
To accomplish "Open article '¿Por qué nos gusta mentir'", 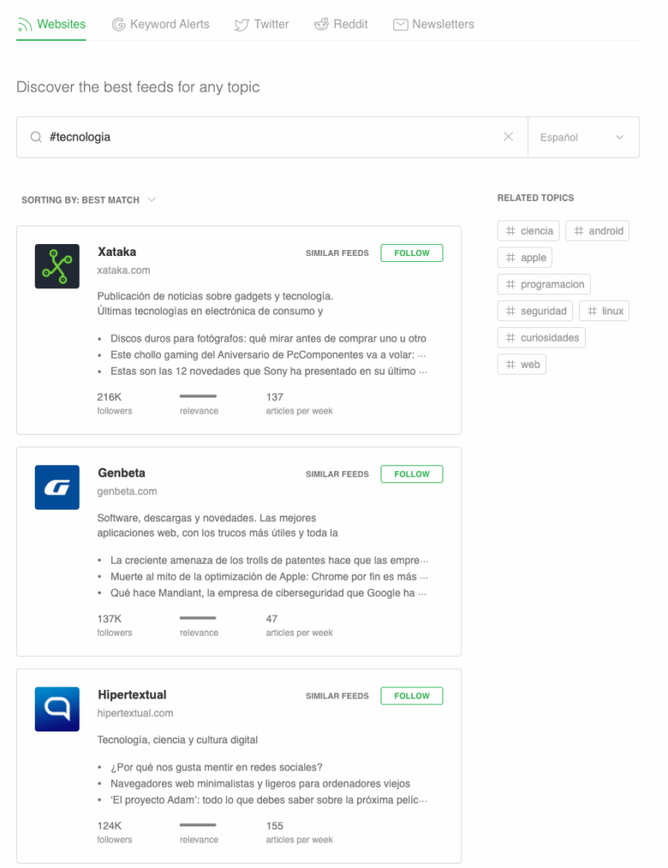I will pyautogui.click(x=216, y=767).
